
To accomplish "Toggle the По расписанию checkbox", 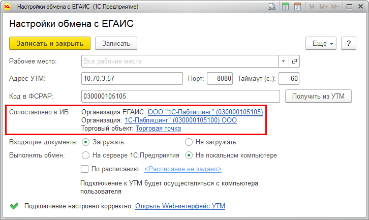I will tap(84, 169).
